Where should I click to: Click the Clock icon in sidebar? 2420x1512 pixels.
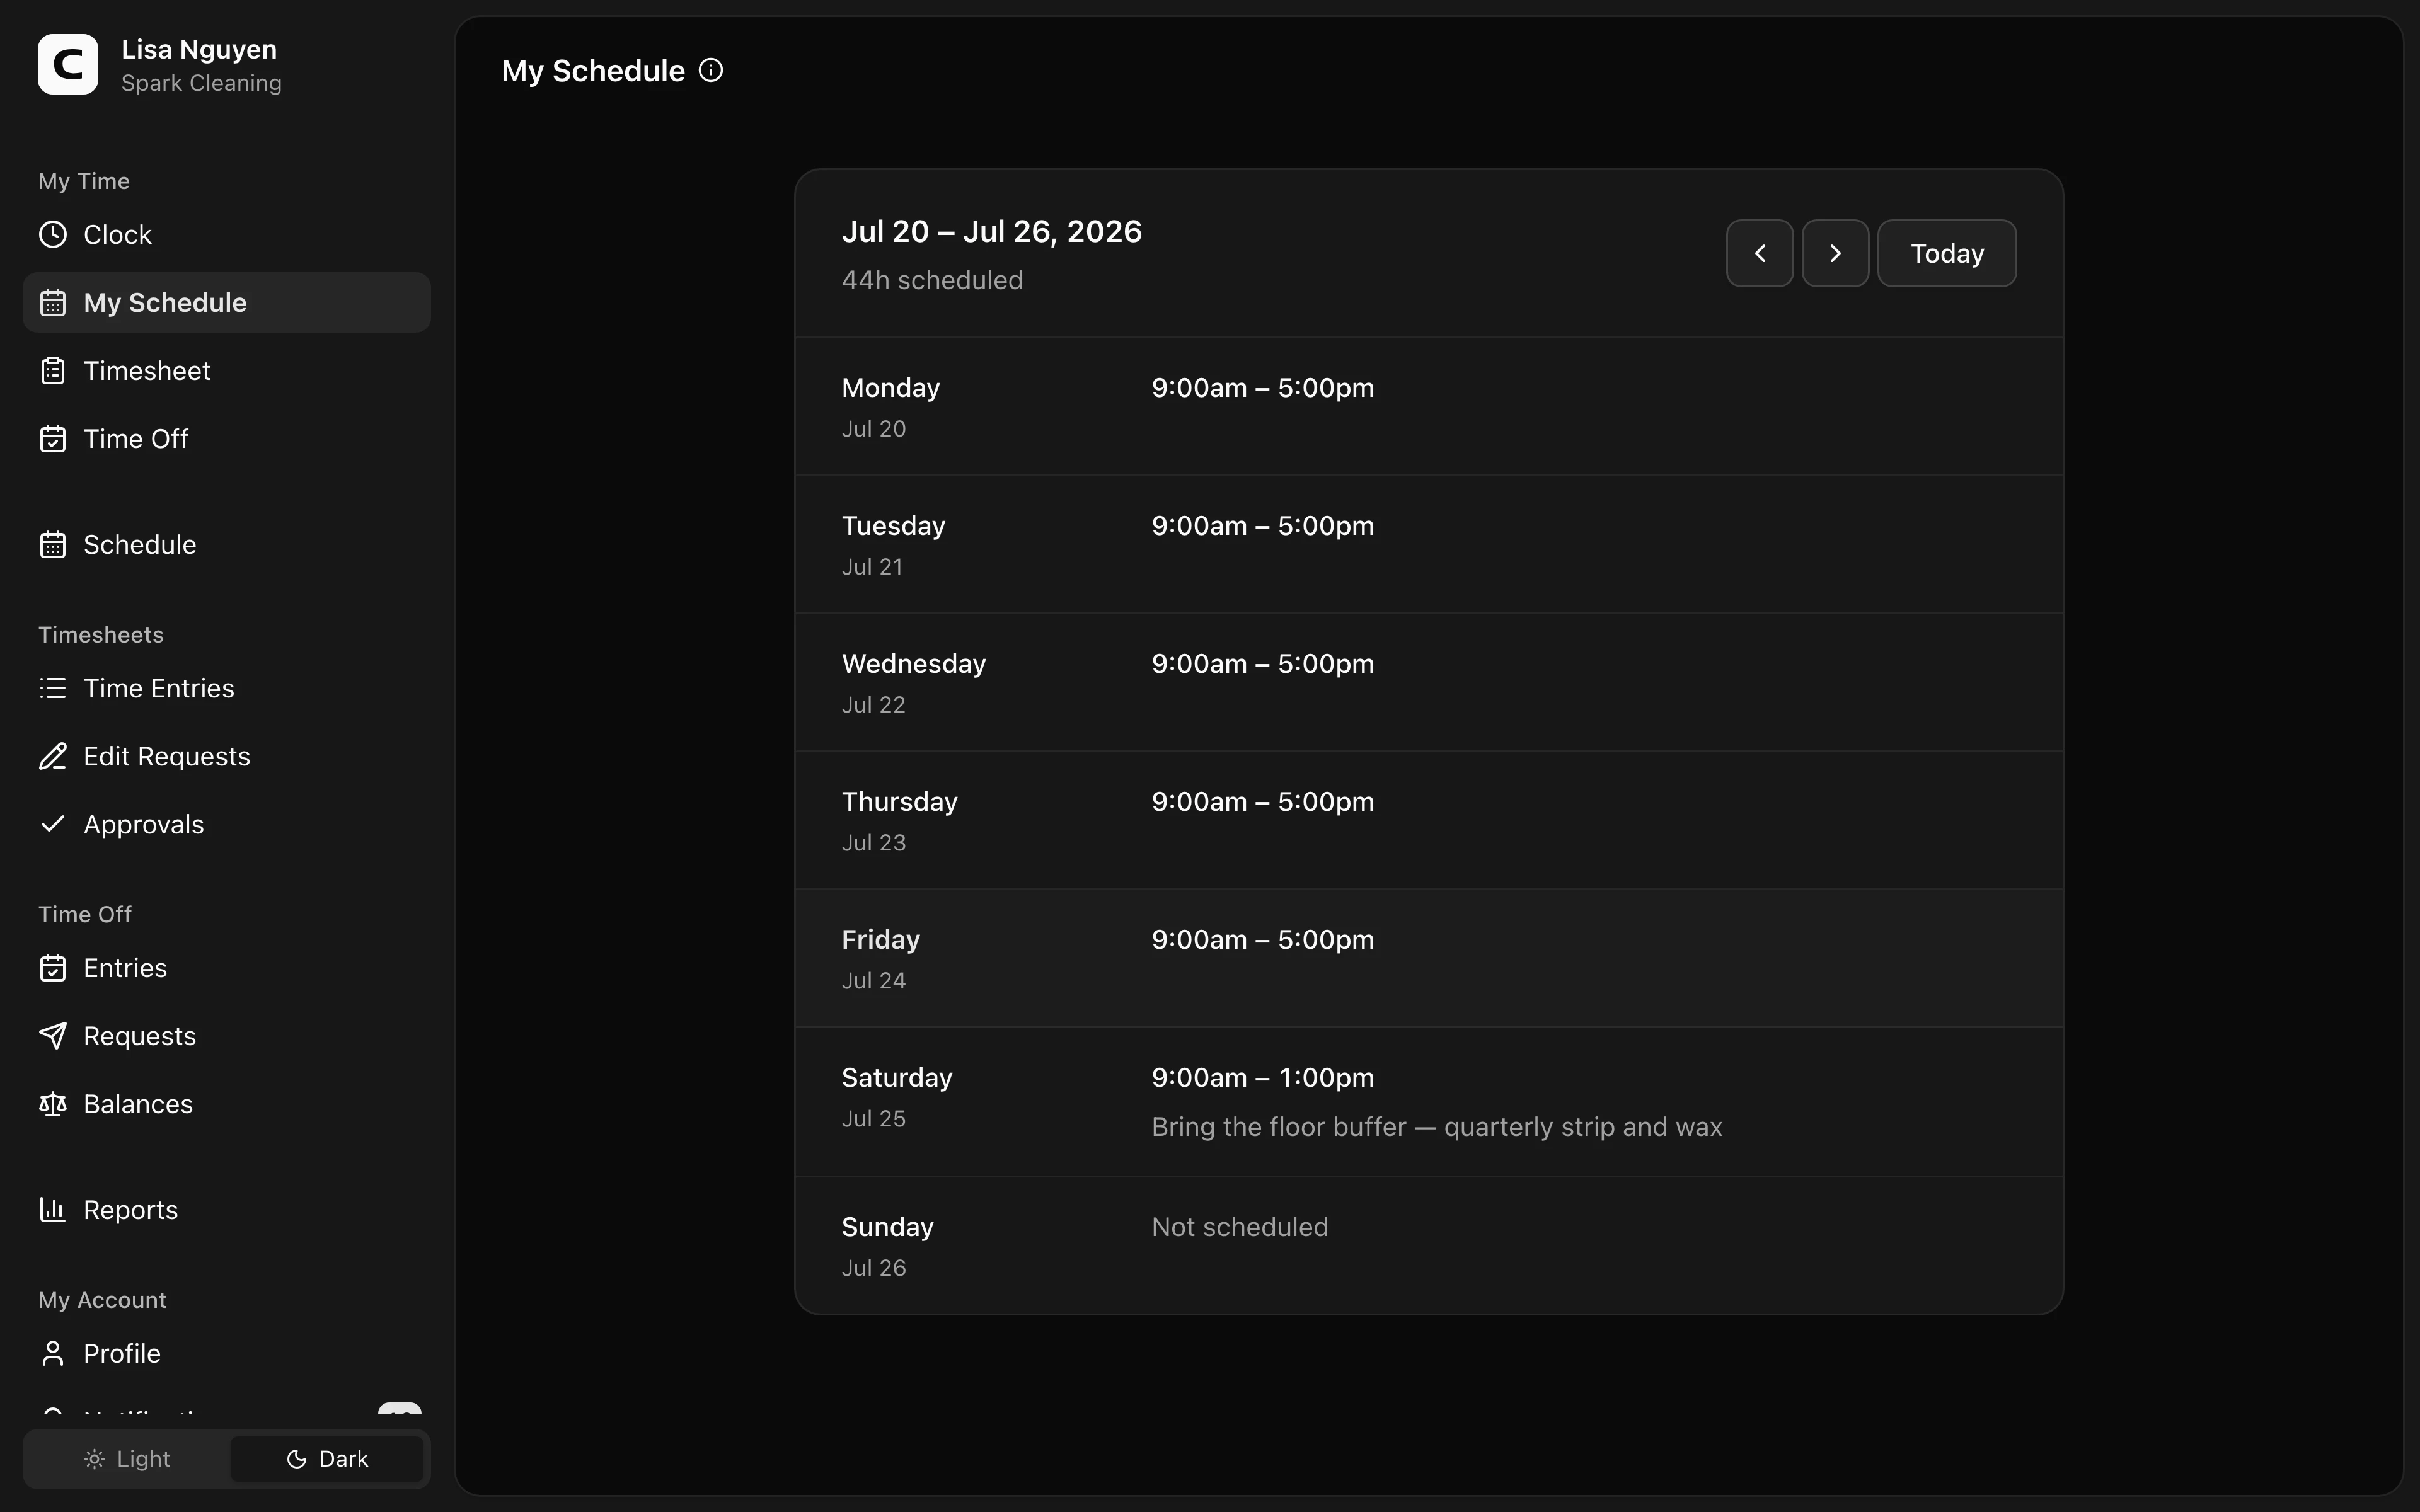(53, 235)
